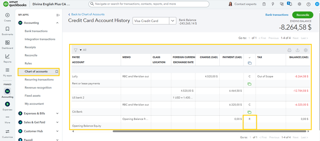Click the US bank 2 account cell
This screenshot has height=141, width=320.
[96, 98]
